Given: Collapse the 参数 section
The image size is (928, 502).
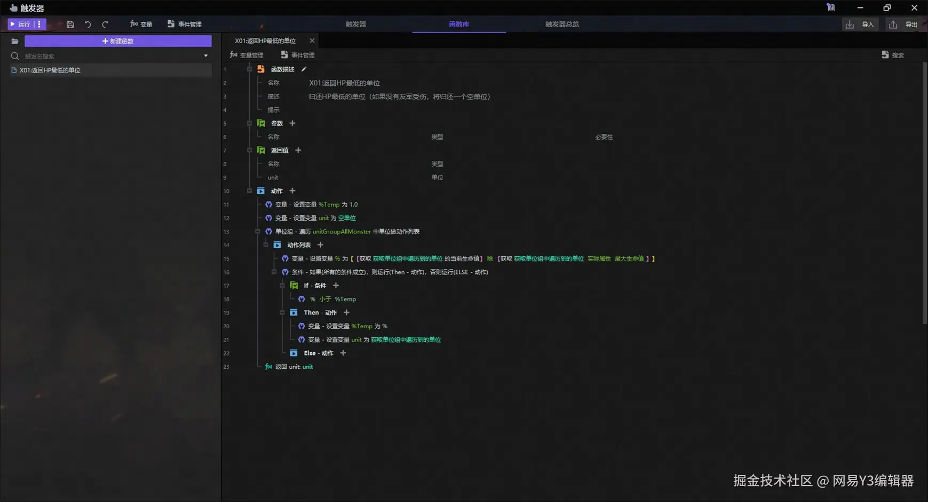Looking at the screenshot, I should [249, 123].
